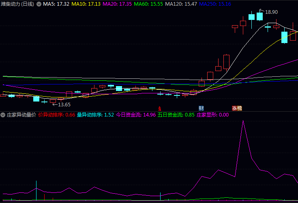Select the 价异动排序: 0.66 readout

(57, 115)
